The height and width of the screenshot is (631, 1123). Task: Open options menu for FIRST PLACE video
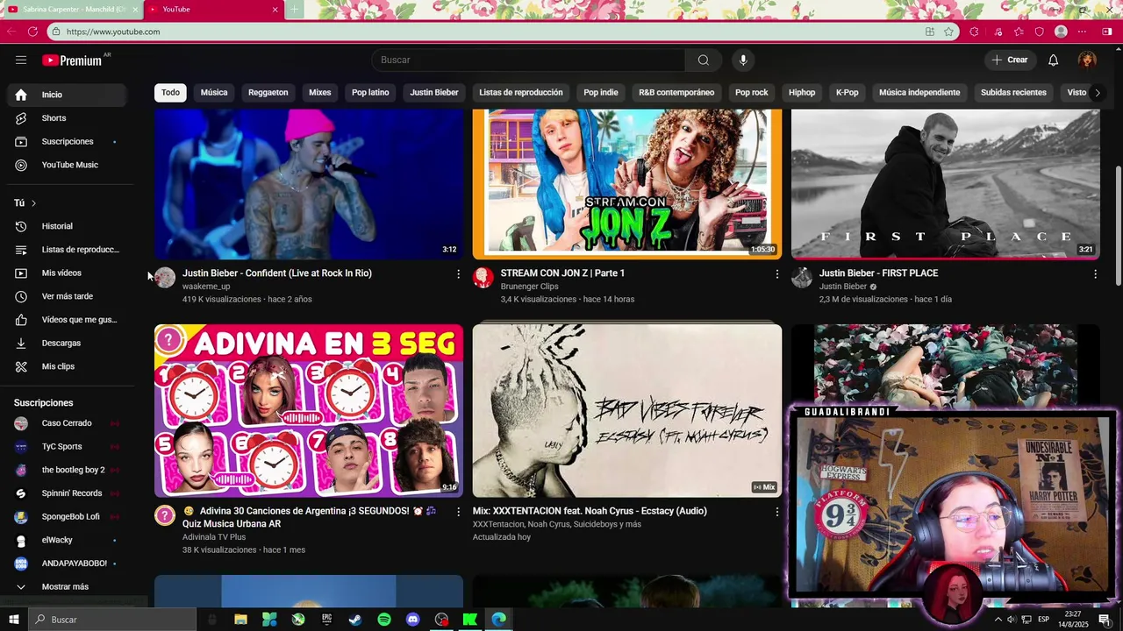[1095, 274]
